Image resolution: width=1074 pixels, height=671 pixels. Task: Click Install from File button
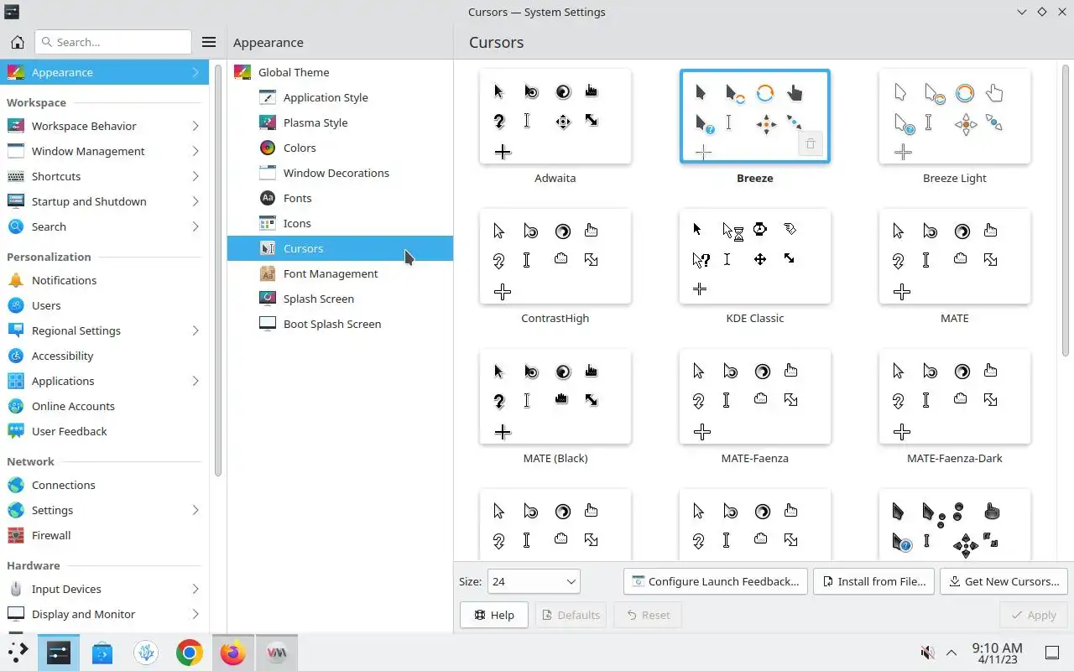click(x=873, y=581)
